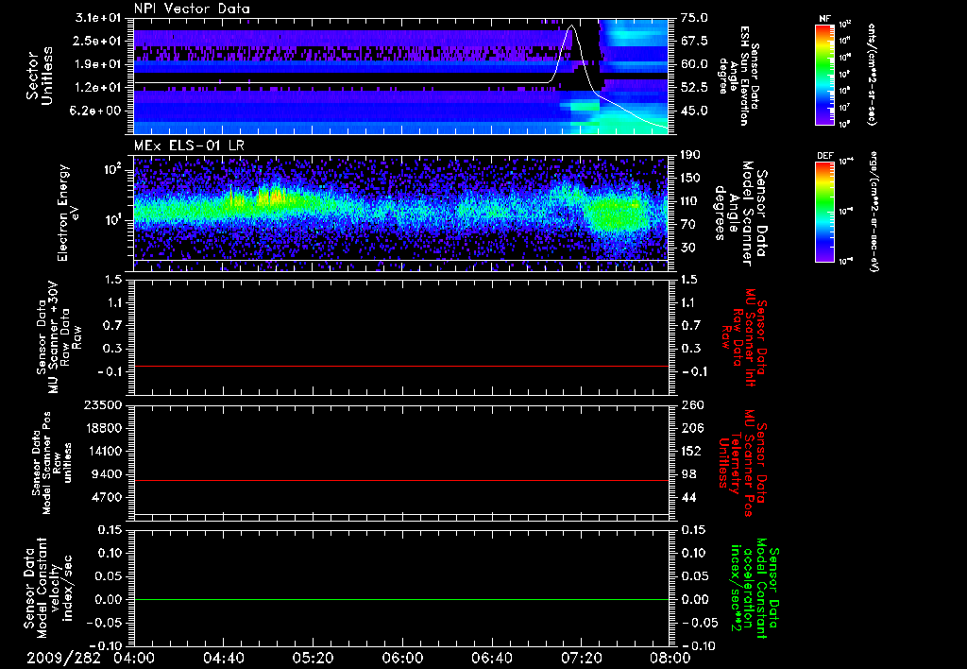This screenshot has width=967, height=669.
Task: Click the "08:00" time tick label
Action: click(x=670, y=658)
